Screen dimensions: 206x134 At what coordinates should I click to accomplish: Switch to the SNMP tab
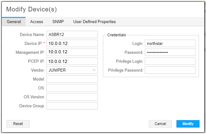tap(58, 22)
